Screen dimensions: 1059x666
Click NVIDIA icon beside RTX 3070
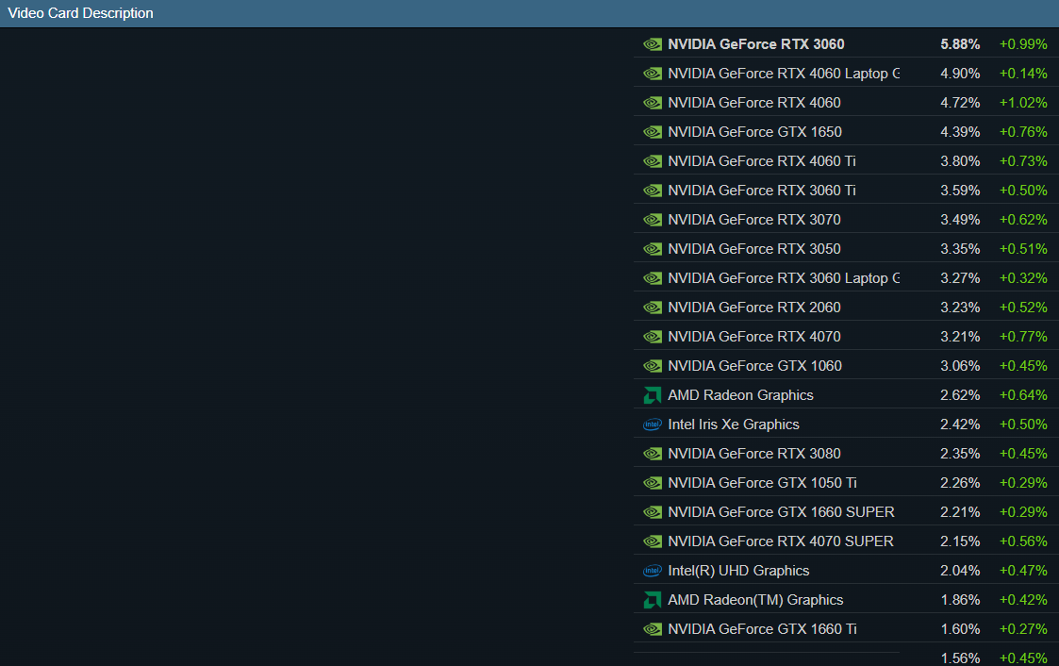coord(653,220)
